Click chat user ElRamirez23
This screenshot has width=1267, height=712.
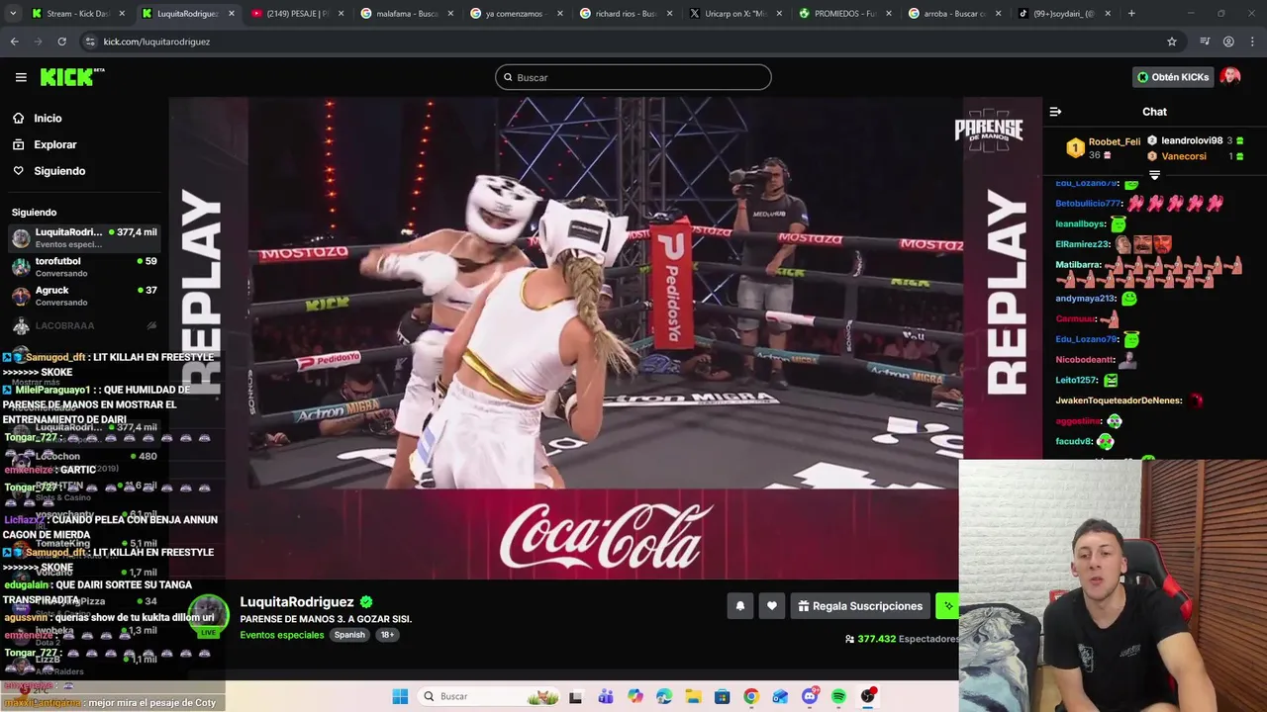[1083, 244]
